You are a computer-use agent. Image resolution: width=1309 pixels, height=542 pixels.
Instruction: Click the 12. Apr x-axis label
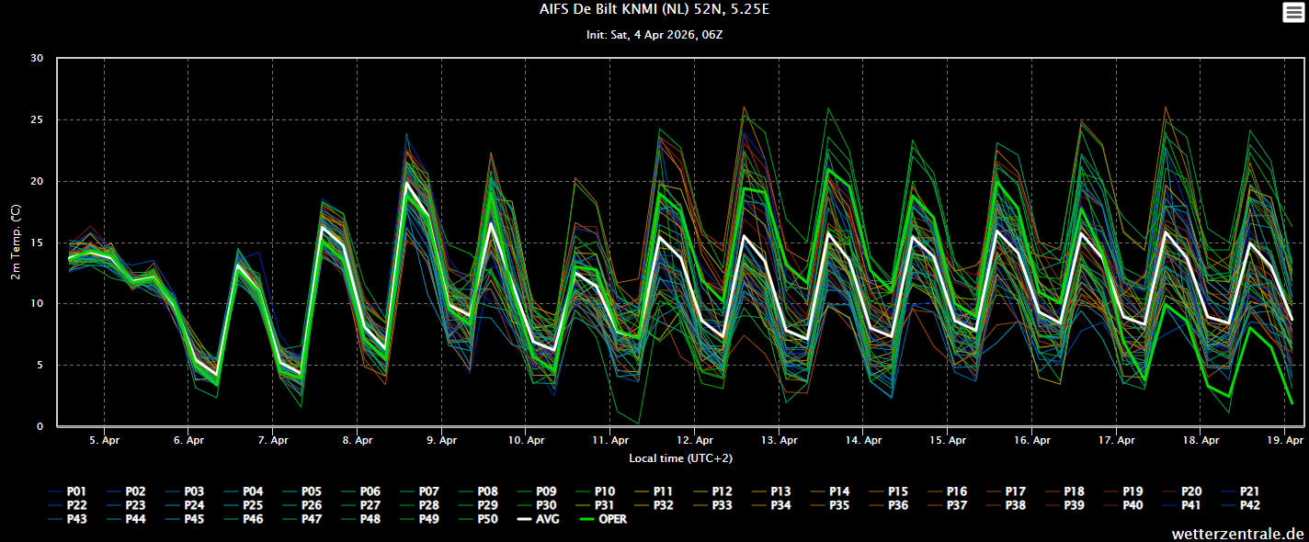pos(695,441)
